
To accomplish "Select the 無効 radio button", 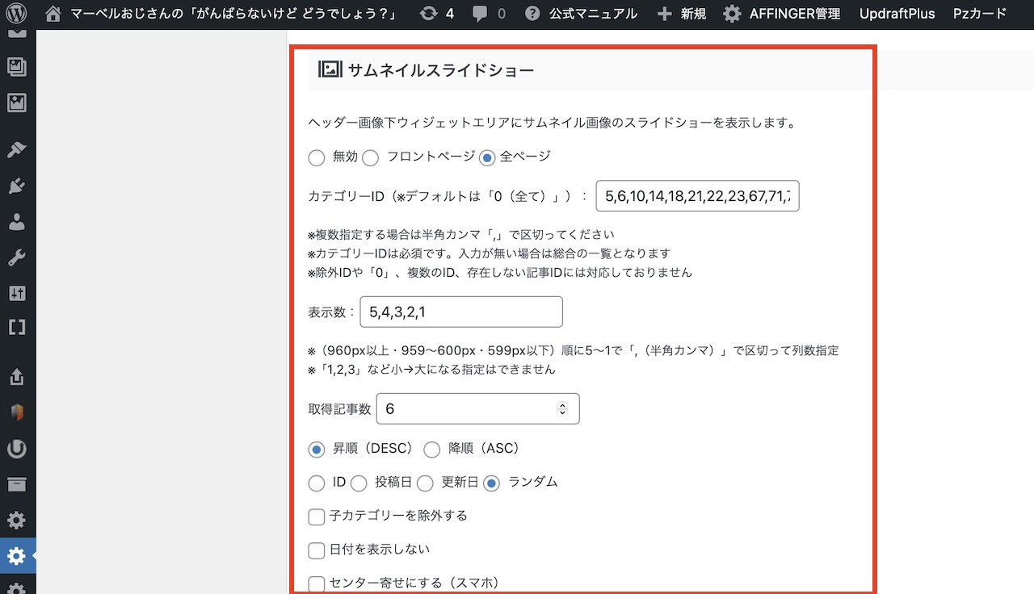I will (x=317, y=158).
